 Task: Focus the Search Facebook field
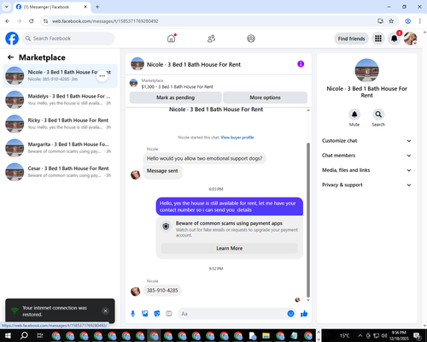[68, 38]
